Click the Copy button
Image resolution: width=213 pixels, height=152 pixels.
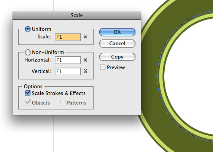coord(117,57)
